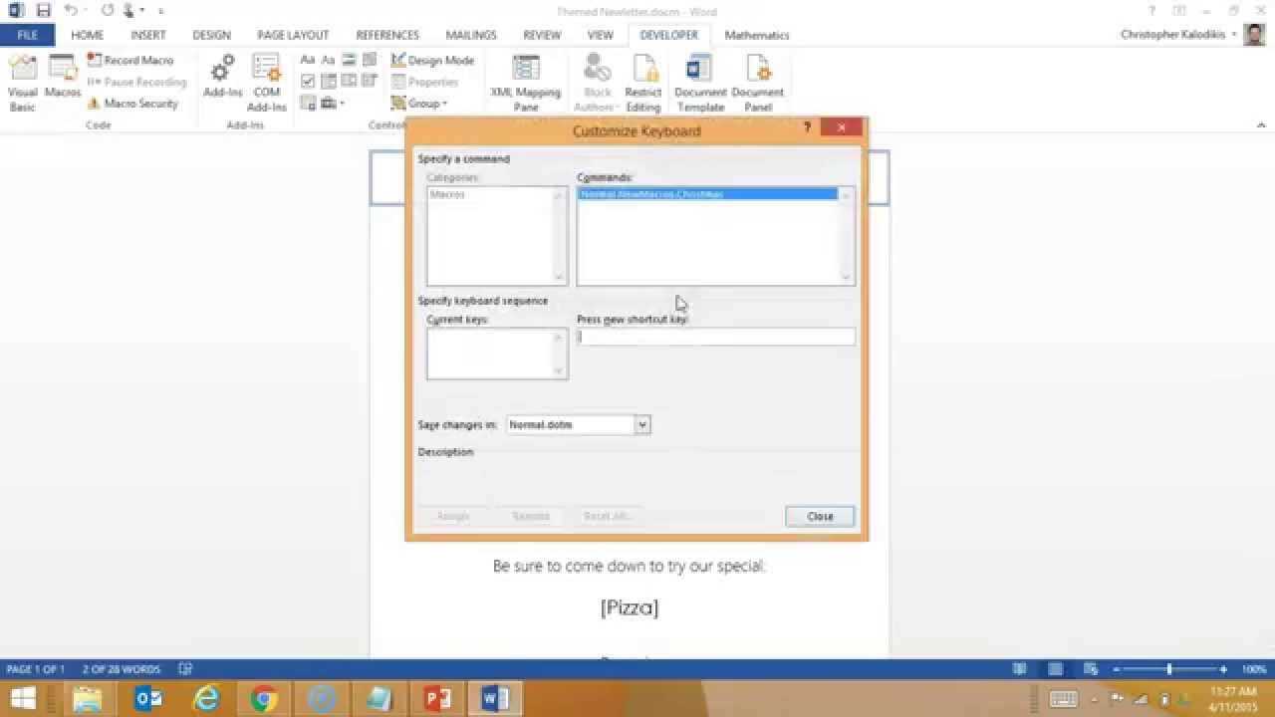Click the Remove button

point(530,516)
